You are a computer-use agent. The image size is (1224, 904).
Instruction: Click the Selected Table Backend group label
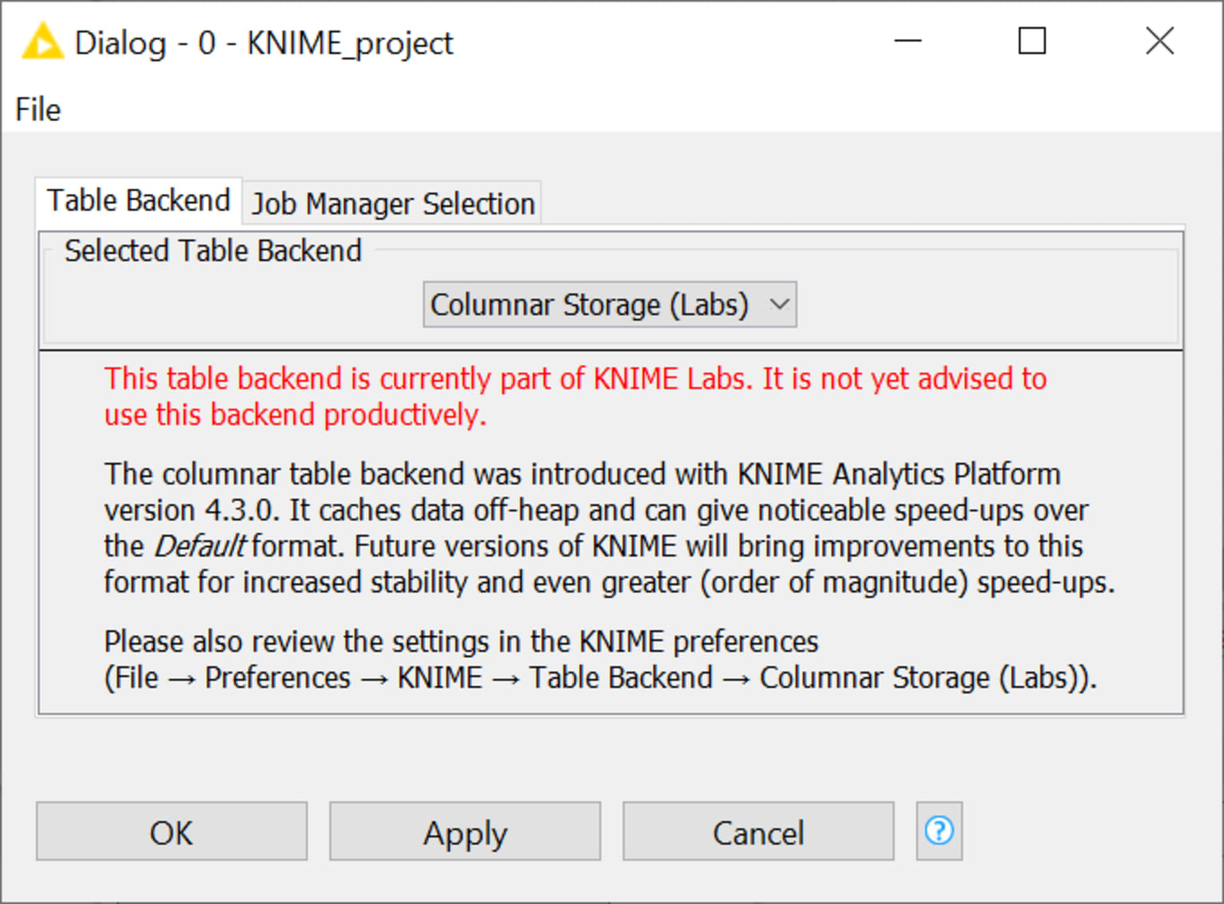(212, 250)
